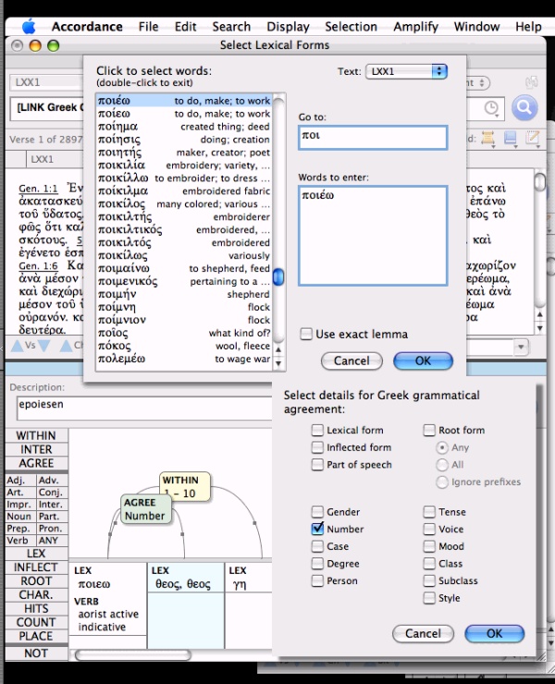The width and height of the screenshot is (555, 684).
Task: Open the Window menu
Action: (476, 27)
